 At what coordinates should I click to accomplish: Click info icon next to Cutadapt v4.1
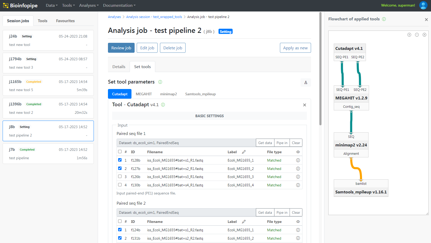(163, 105)
